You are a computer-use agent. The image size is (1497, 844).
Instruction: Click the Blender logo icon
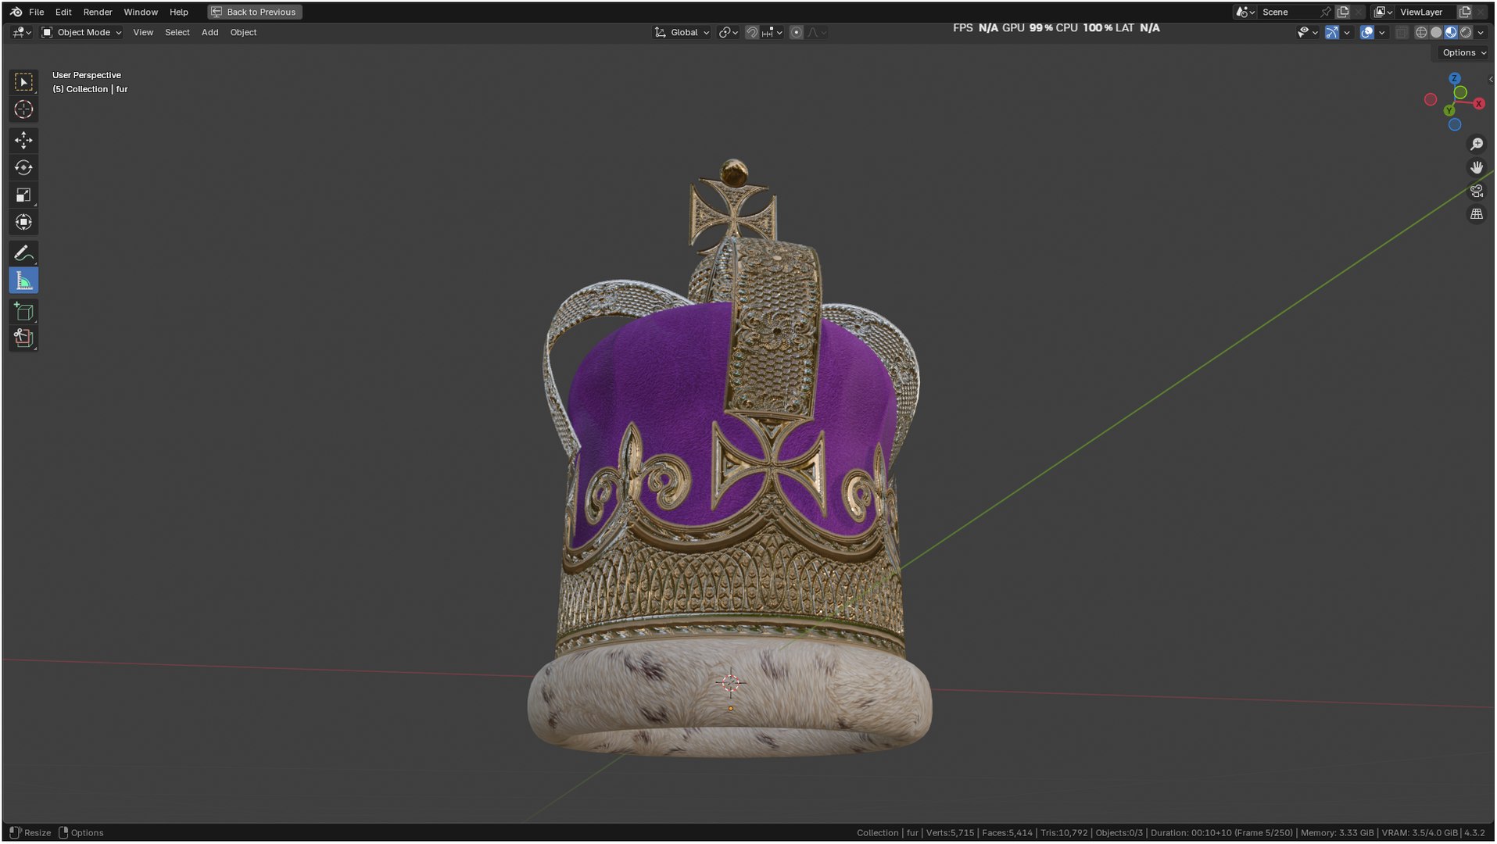[16, 12]
